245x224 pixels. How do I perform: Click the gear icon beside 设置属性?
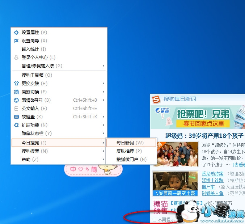pos(16,33)
